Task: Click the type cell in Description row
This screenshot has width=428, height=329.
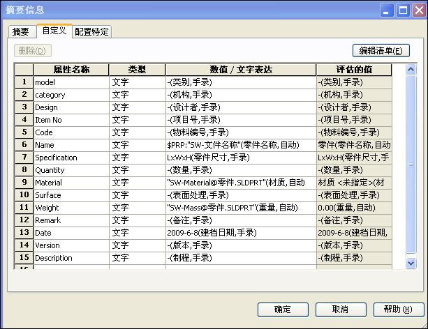Action: tap(138, 258)
